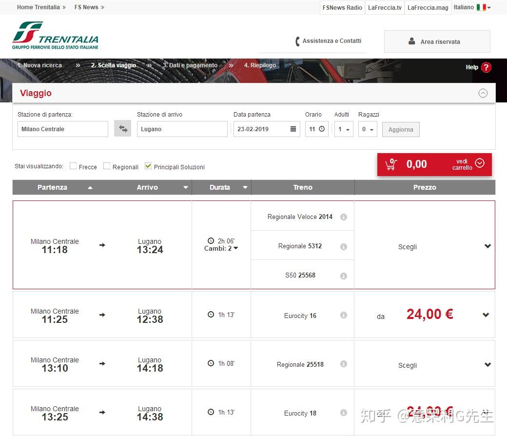The width and height of the screenshot is (507, 437).
Task: Show info for Regionale 25518
Action: pos(343,364)
